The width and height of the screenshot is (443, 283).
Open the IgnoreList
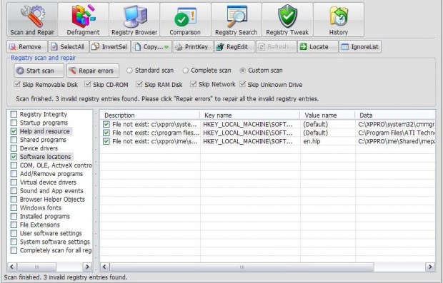[360, 47]
